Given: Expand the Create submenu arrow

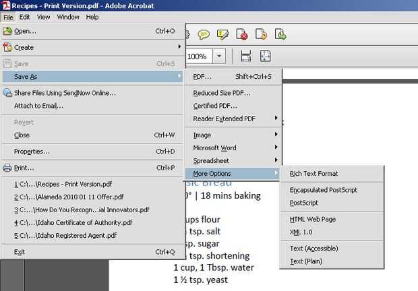Looking at the screenshot, I should pyautogui.click(x=179, y=46).
